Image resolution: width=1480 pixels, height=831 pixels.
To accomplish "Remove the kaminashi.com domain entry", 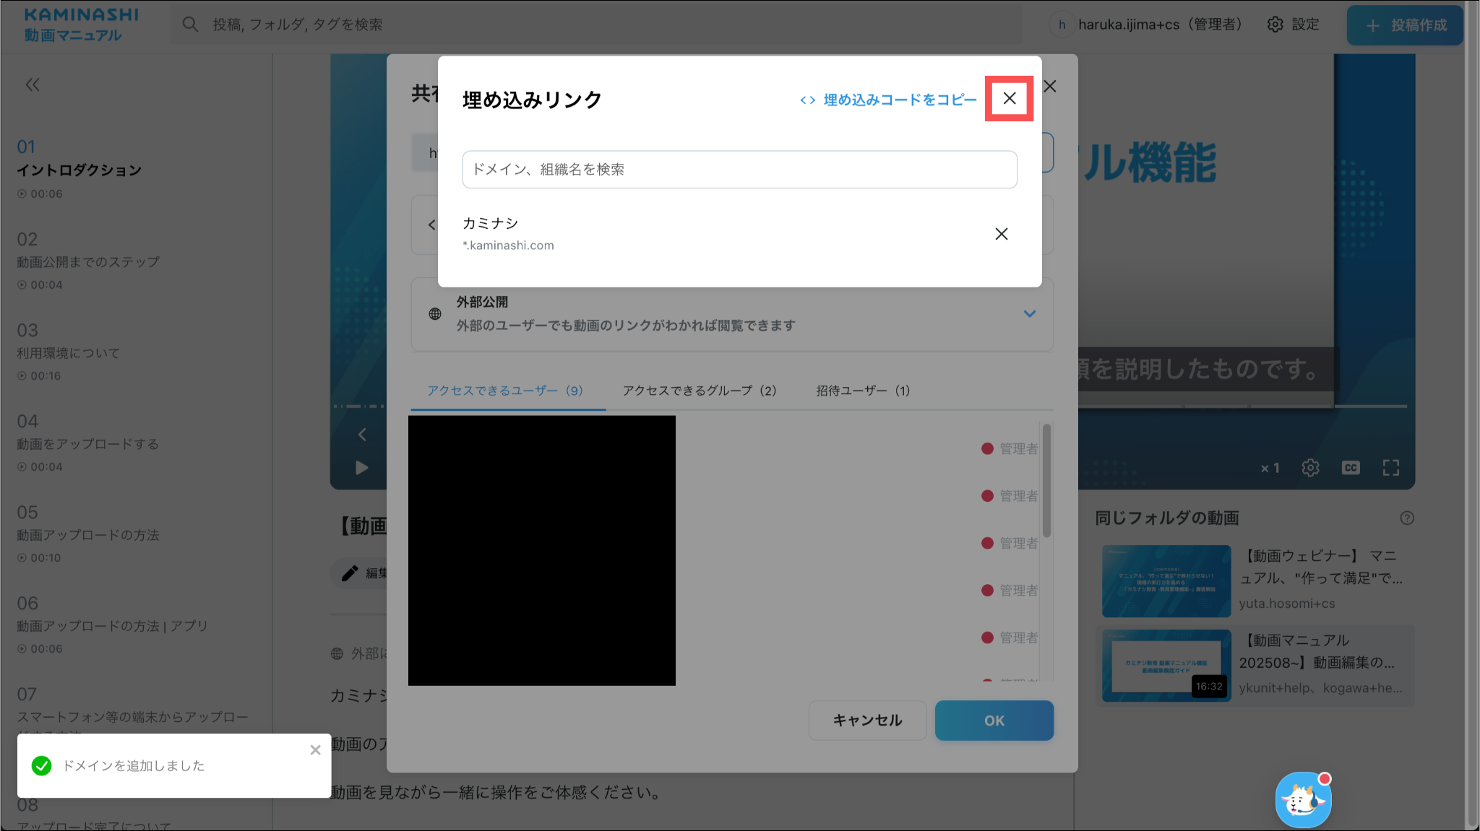I will coord(1001,234).
